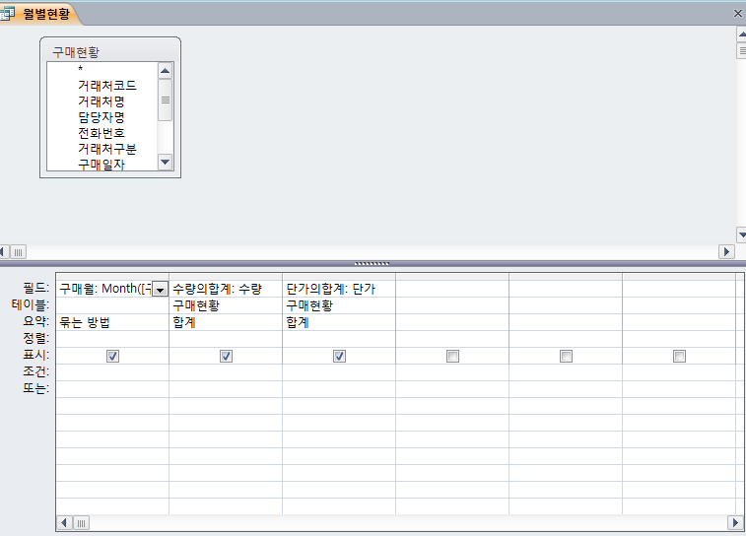Uncheck the 수량의합계 column display checkbox
Screen dimensions: 746x536
pyautogui.click(x=226, y=356)
